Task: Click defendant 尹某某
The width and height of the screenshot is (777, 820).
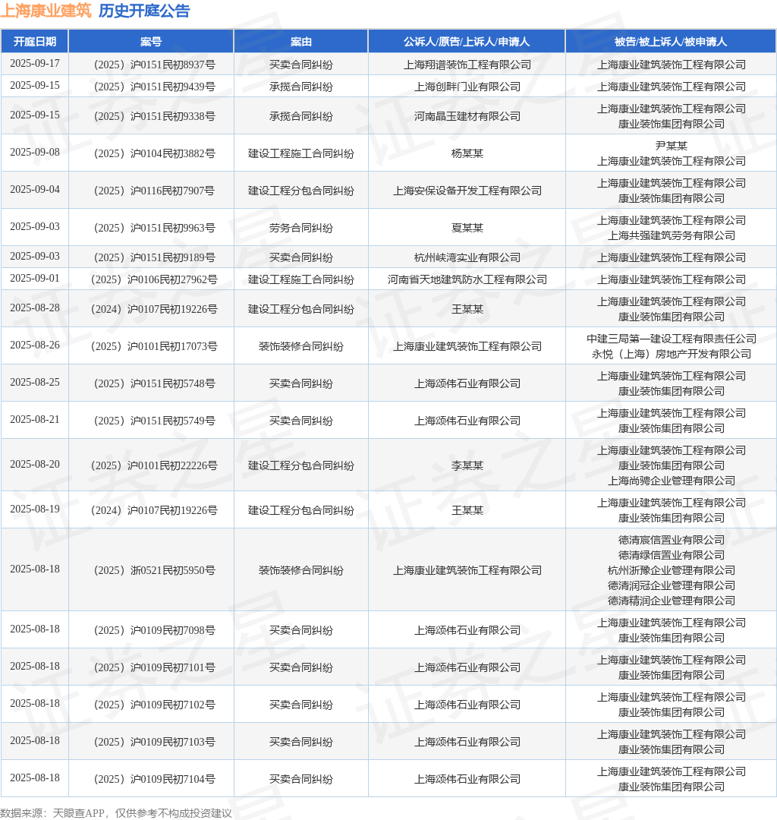Action: click(672, 145)
